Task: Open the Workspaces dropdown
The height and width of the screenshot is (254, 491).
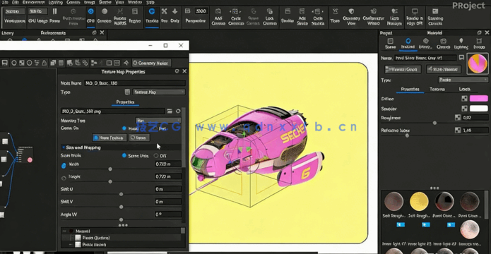Action: pos(15,11)
